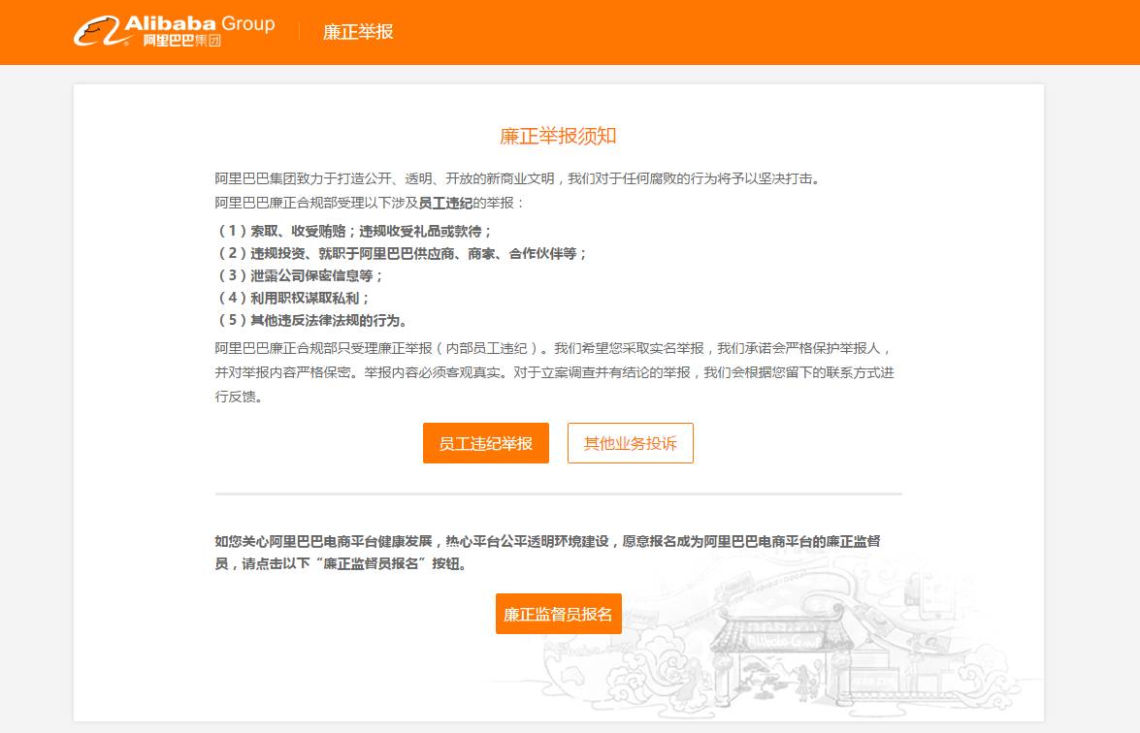Click the 其他业务投诉 button
The height and width of the screenshot is (733, 1140).
coord(631,443)
